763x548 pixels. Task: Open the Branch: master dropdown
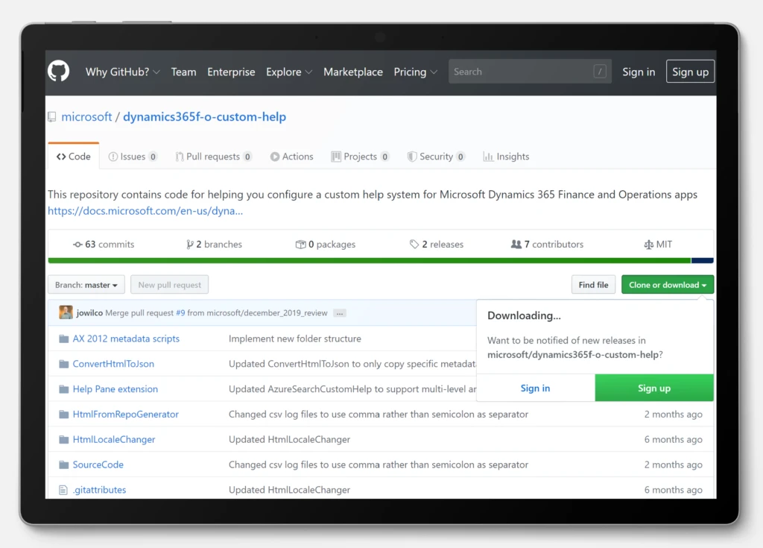86,284
